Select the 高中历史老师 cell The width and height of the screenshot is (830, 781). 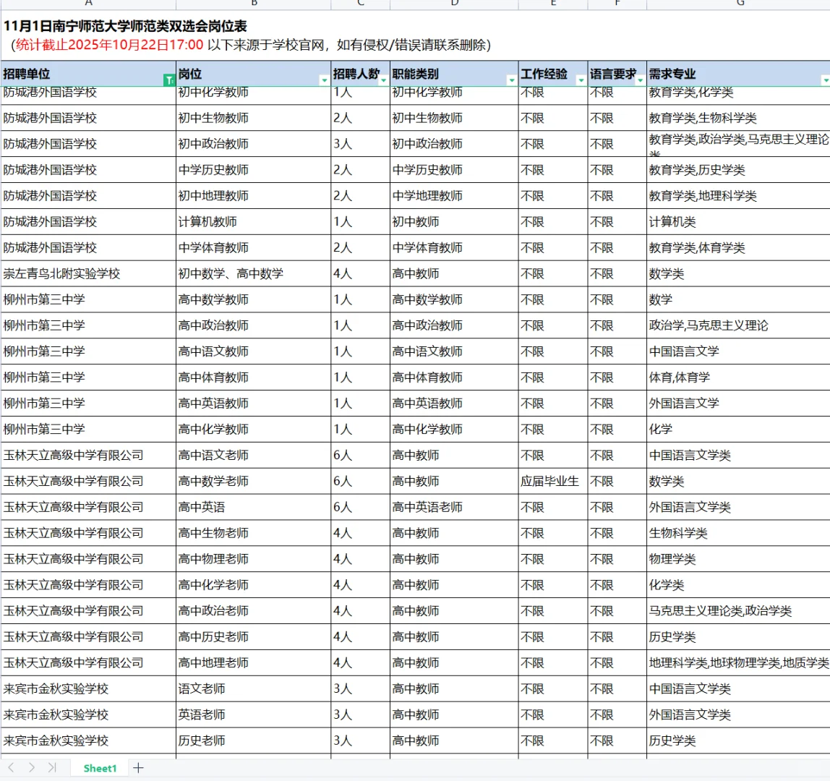[x=254, y=637]
